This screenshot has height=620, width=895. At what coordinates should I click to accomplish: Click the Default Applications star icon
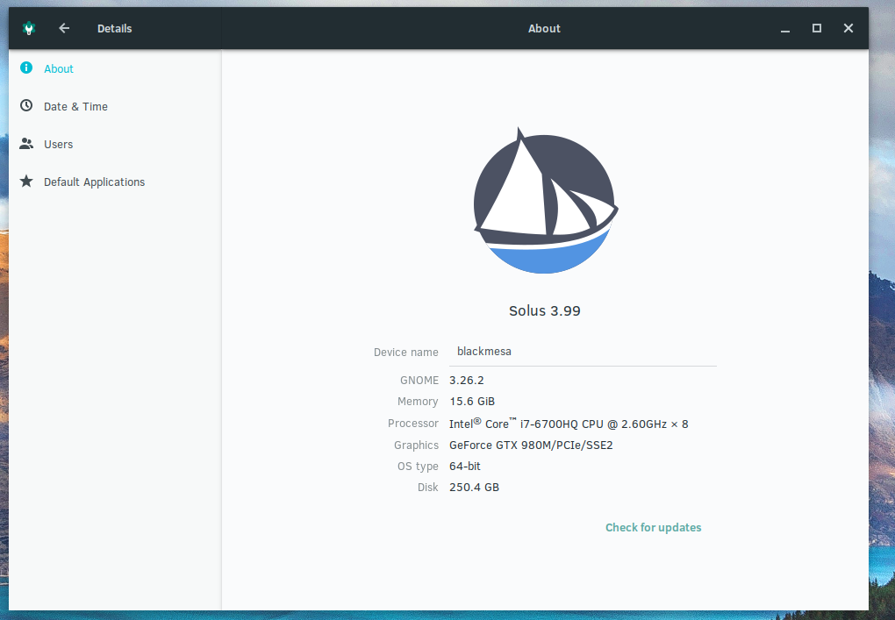click(x=26, y=182)
